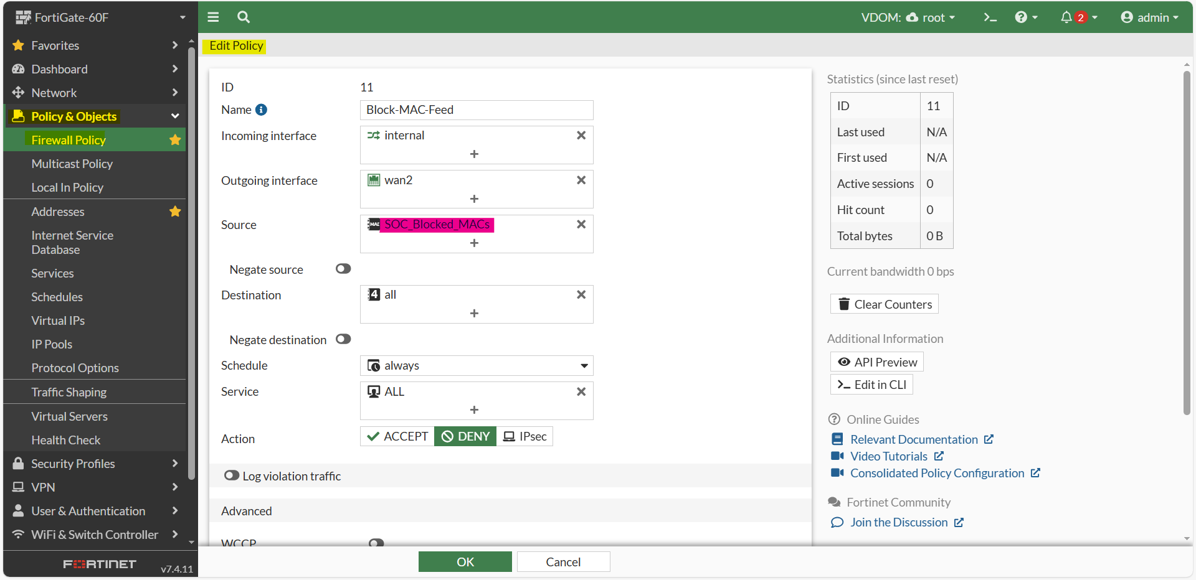The image size is (1196, 580).
Task: Click the Name field info icon
Action: click(262, 110)
